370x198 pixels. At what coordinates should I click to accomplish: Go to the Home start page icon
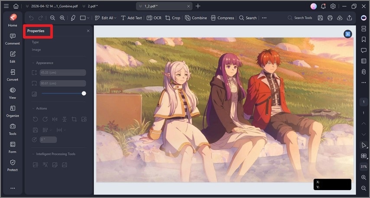coord(16,6)
